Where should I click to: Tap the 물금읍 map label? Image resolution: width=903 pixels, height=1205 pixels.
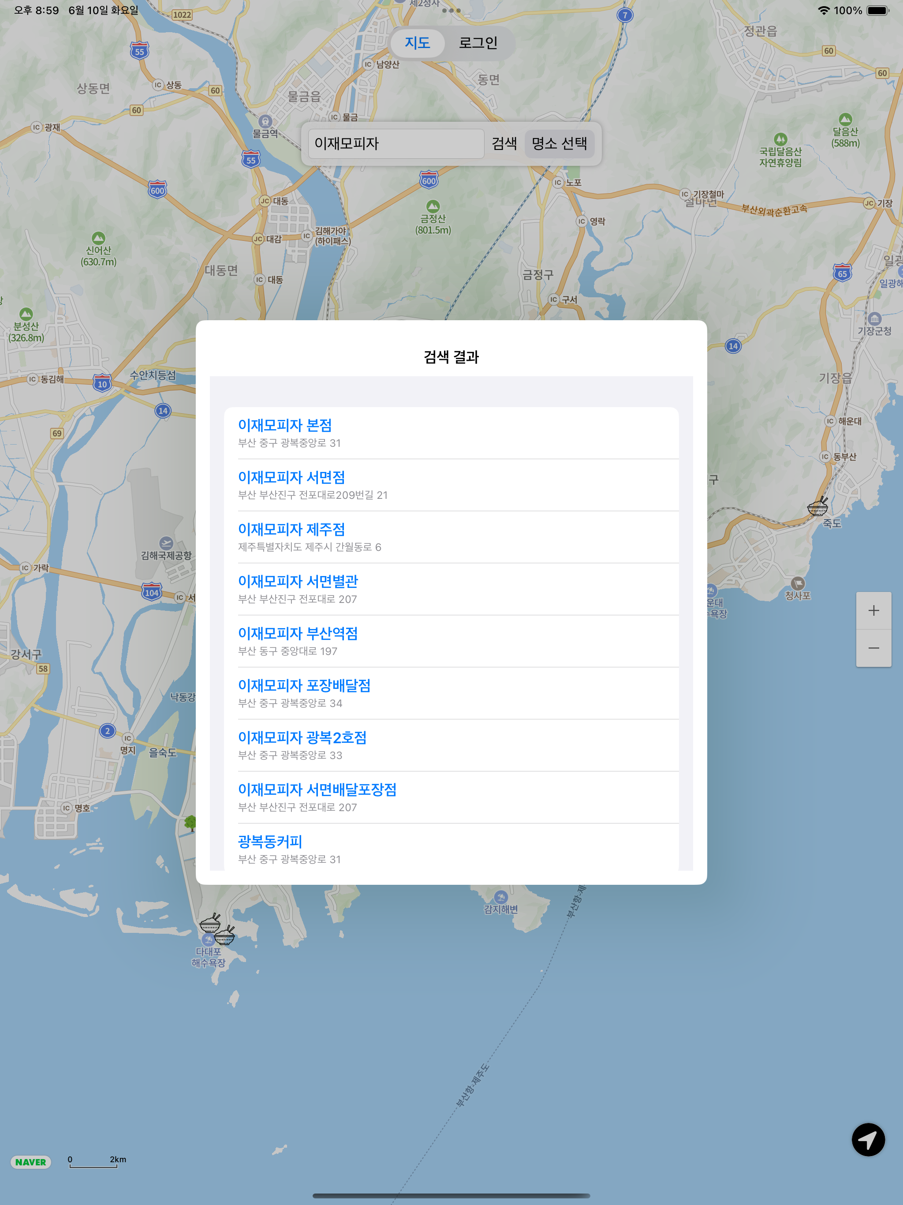pyautogui.click(x=304, y=97)
